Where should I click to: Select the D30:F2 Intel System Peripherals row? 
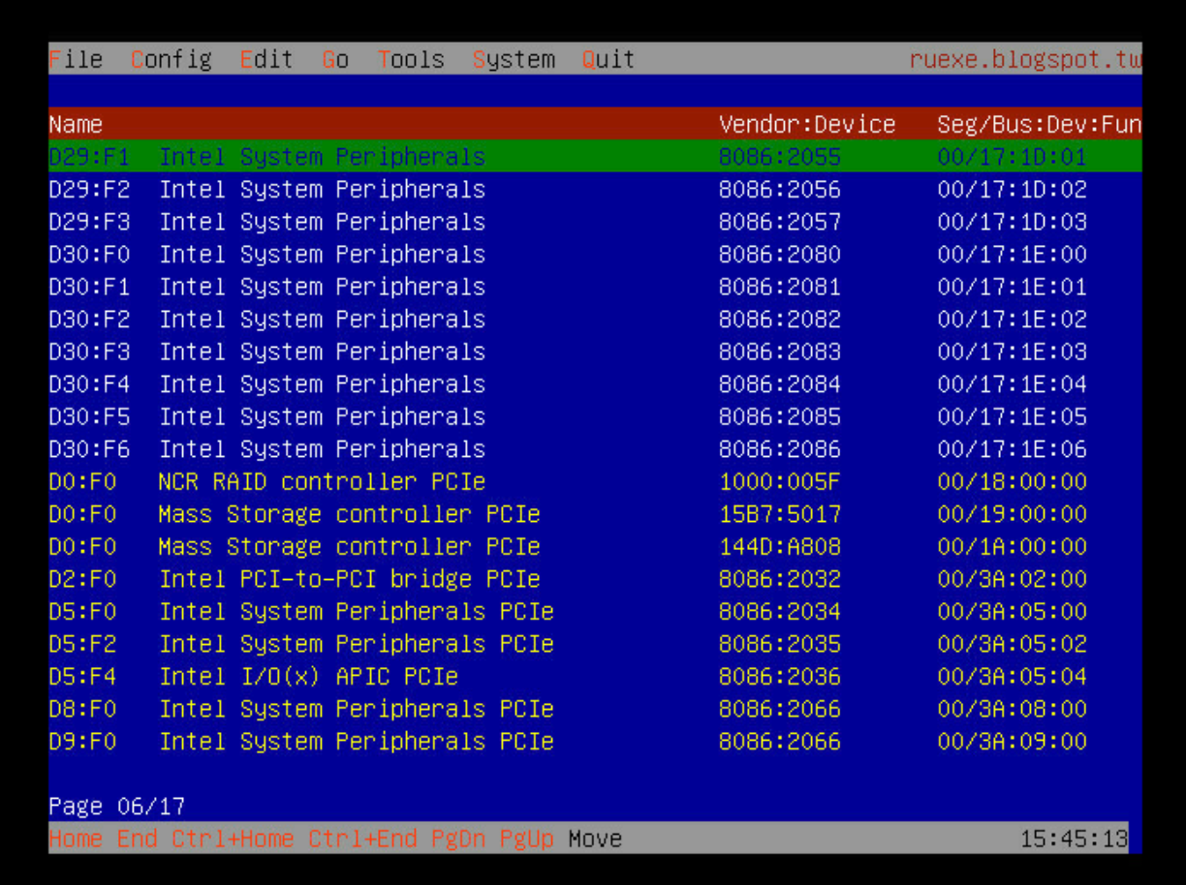(595, 319)
